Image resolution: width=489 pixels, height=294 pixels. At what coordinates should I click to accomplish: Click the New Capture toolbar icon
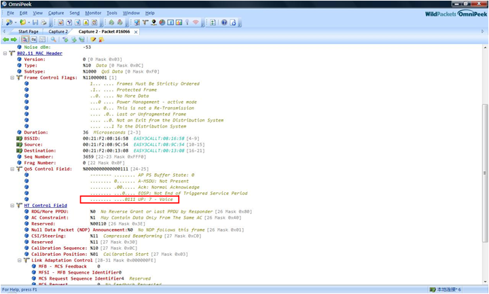[9, 22]
